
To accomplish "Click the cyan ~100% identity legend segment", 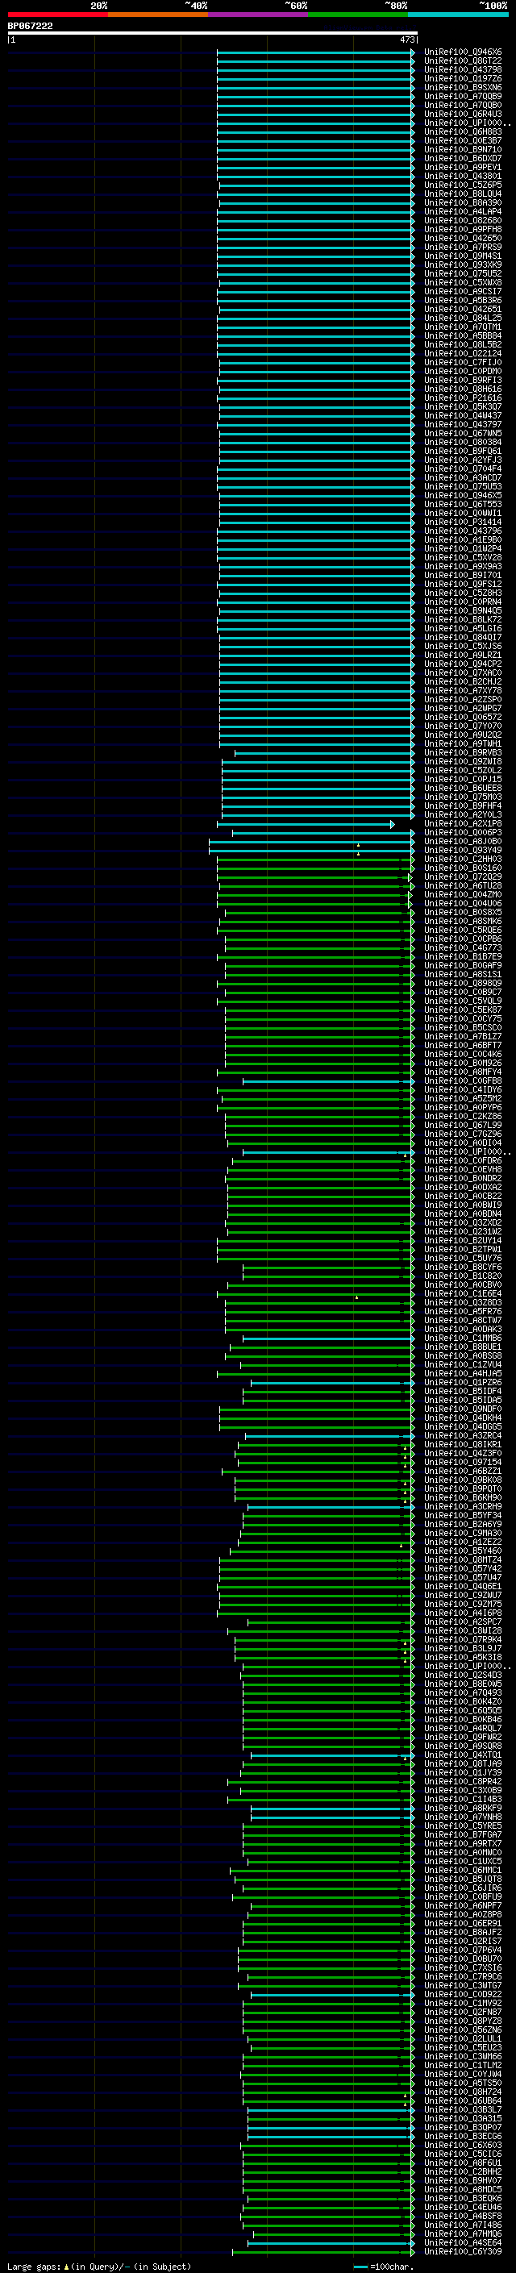I will (x=459, y=15).
